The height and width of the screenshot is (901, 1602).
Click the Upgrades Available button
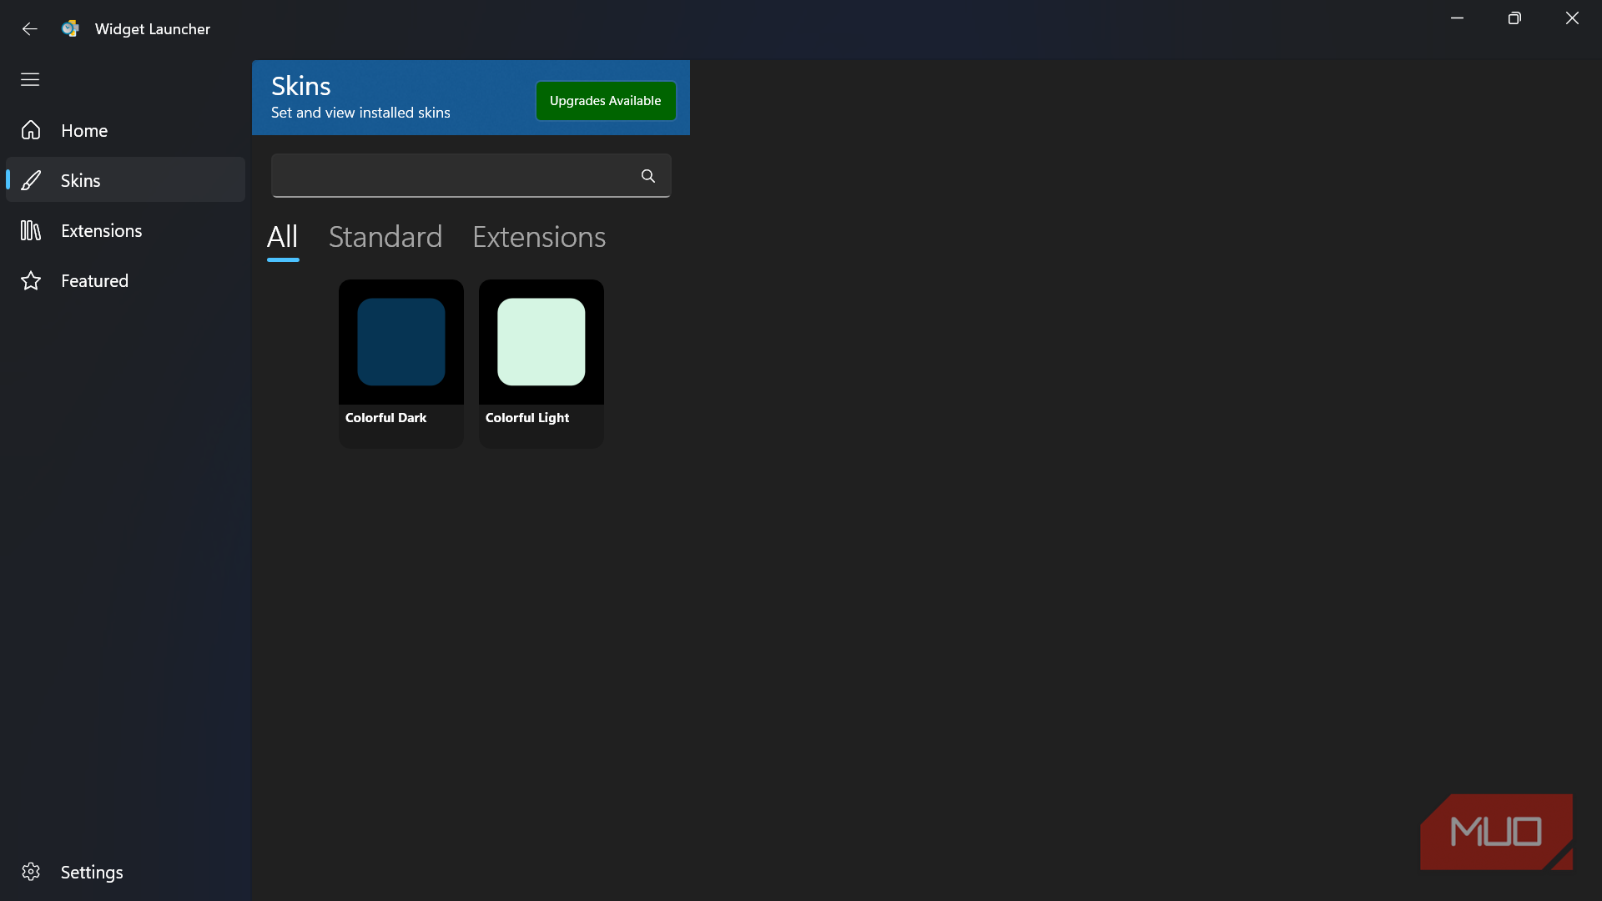[606, 101]
